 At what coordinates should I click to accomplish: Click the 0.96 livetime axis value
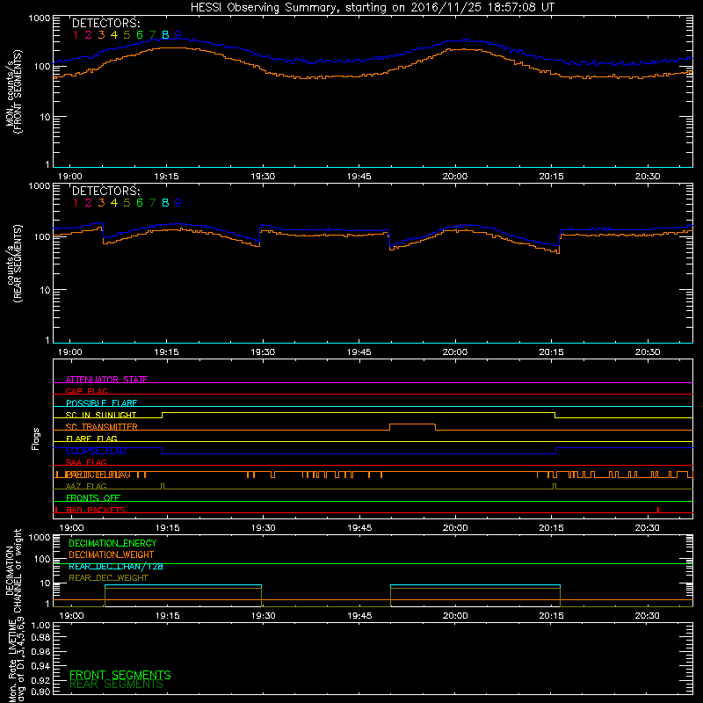click(40, 651)
